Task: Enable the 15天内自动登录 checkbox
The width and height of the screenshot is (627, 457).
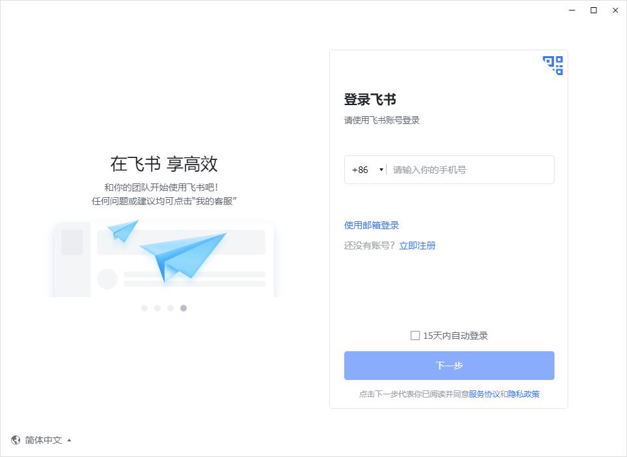Action: [x=415, y=336]
